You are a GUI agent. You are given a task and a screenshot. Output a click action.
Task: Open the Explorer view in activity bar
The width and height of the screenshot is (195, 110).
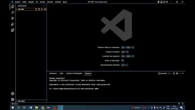[12, 6]
